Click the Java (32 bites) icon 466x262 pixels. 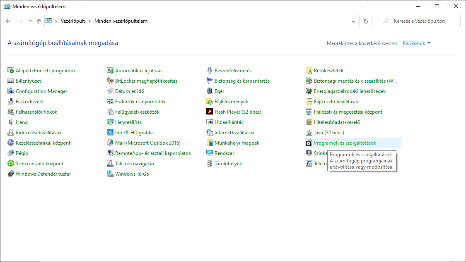point(309,133)
